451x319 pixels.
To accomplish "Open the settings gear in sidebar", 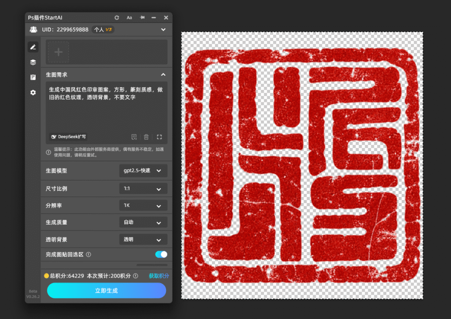I will pos(33,93).
